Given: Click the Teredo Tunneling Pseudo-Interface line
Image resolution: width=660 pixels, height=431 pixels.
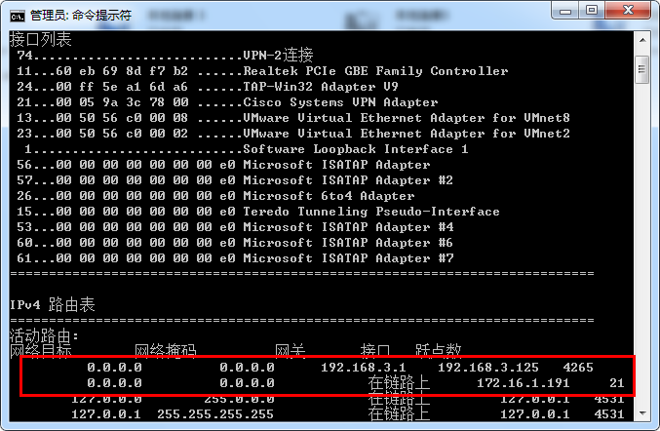Looking at the screenshot, I should click(x=370, y=212).
